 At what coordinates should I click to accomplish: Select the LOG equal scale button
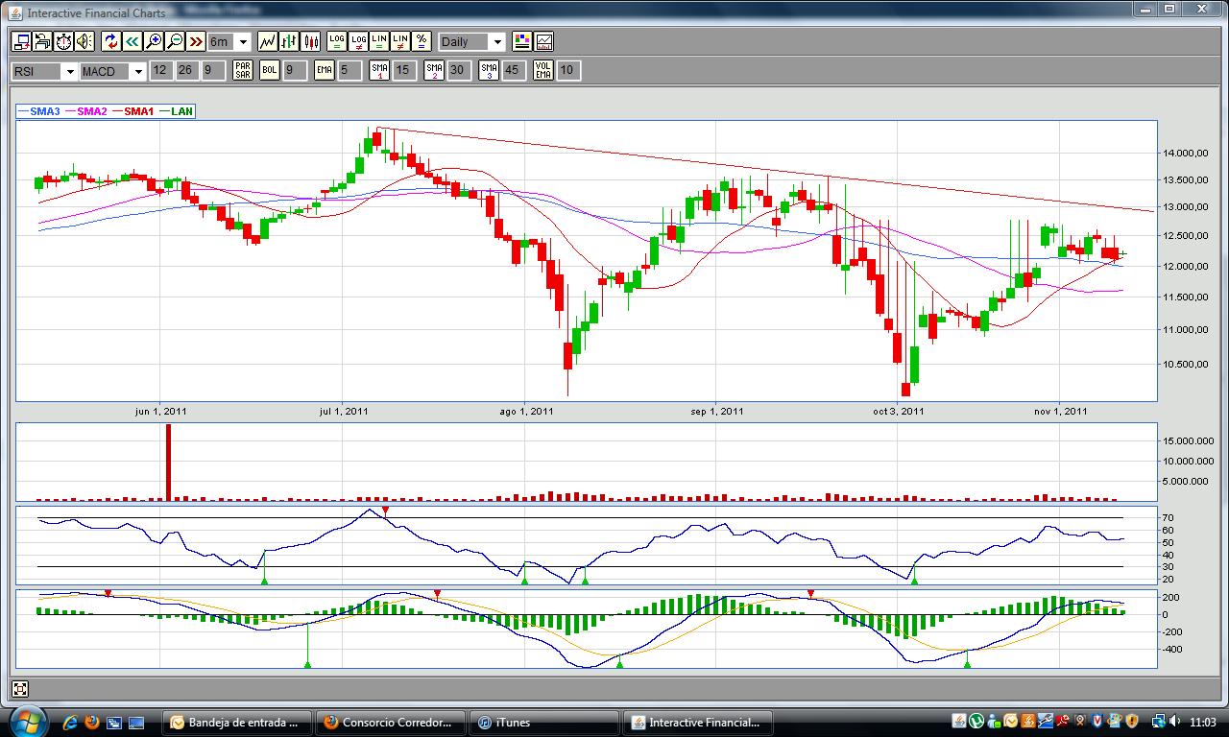pyautogui.click(x=336, y=41)
